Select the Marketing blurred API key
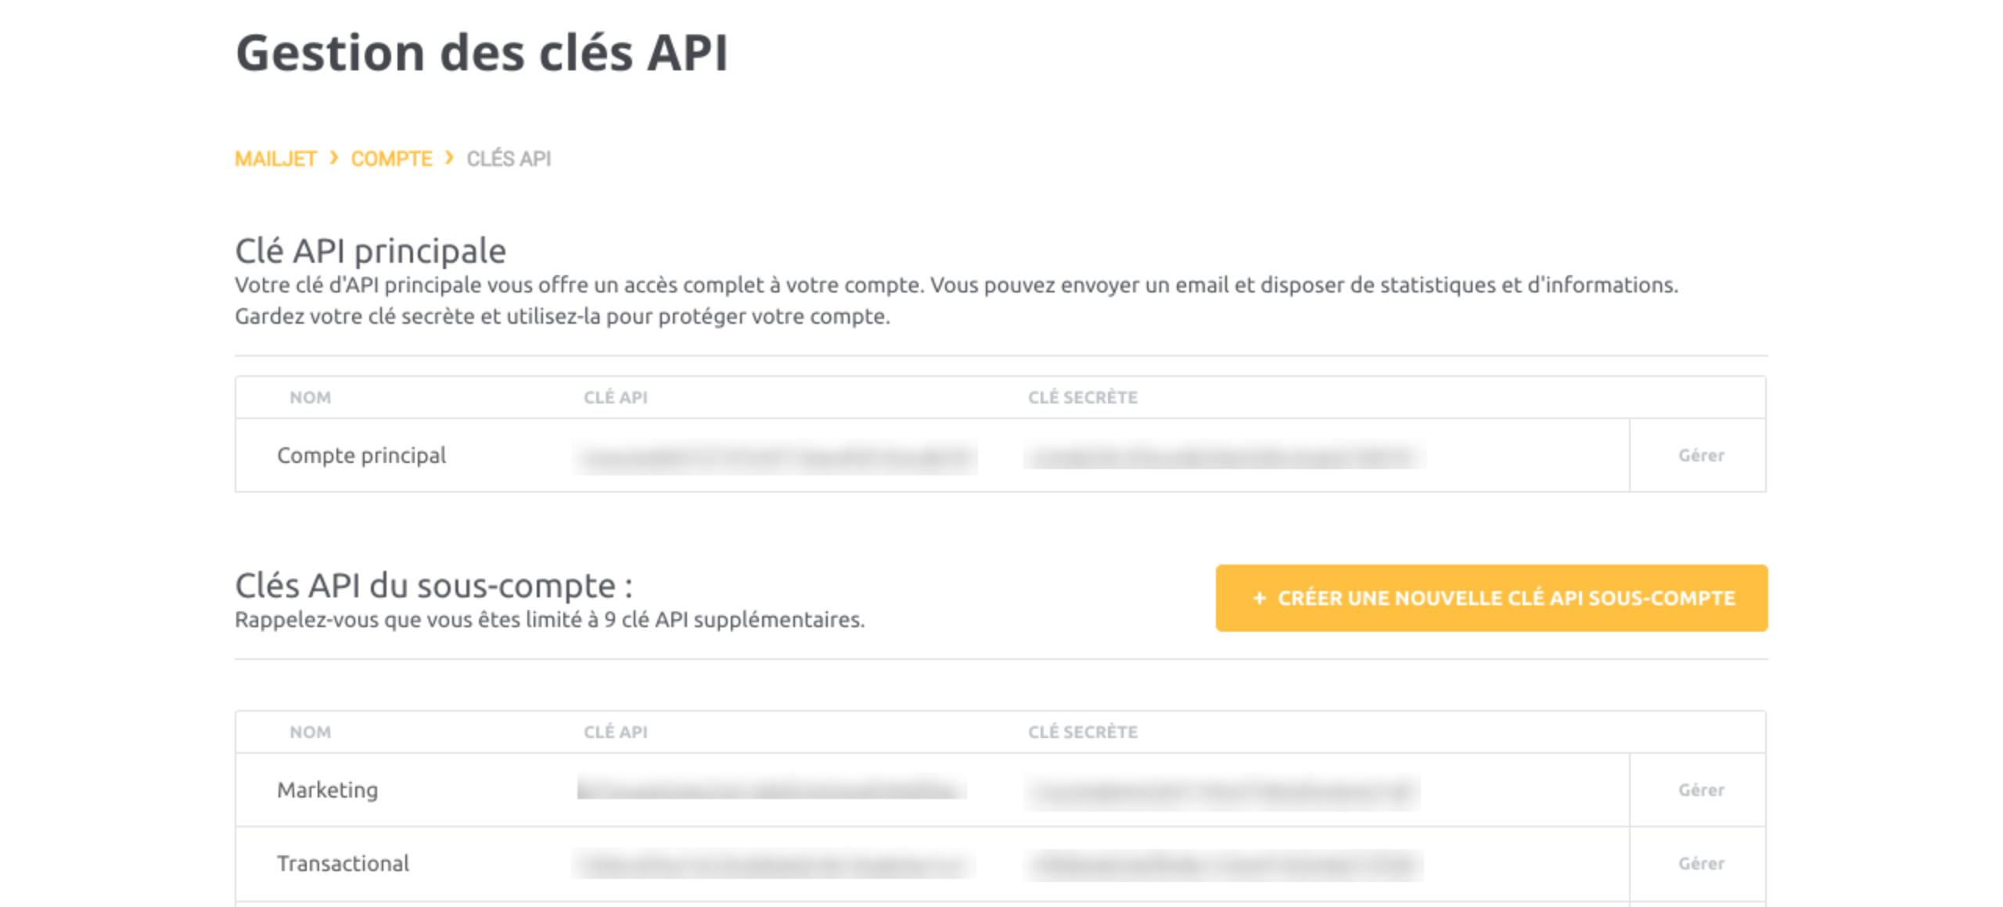The height and width of the screenshot is (907, 2003). coord(771,788)
